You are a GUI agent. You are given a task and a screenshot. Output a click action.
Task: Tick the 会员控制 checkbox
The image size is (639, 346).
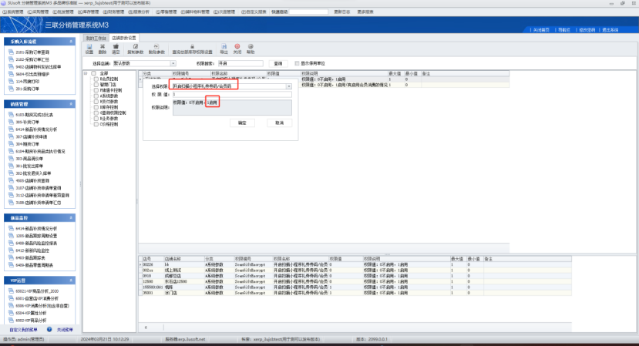tap(96, 79)
